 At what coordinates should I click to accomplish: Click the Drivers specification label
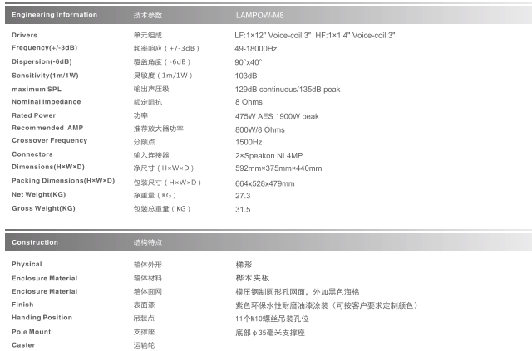tap(25, 36)
